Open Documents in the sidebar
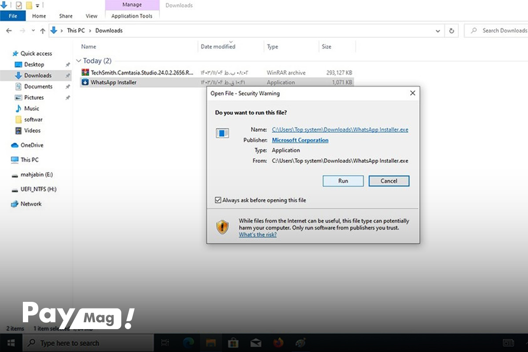 click(38, 86)
